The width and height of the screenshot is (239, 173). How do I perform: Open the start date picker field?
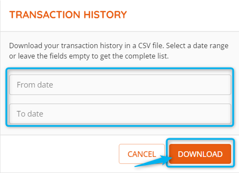pyautogui.click(x=120, y=85)
